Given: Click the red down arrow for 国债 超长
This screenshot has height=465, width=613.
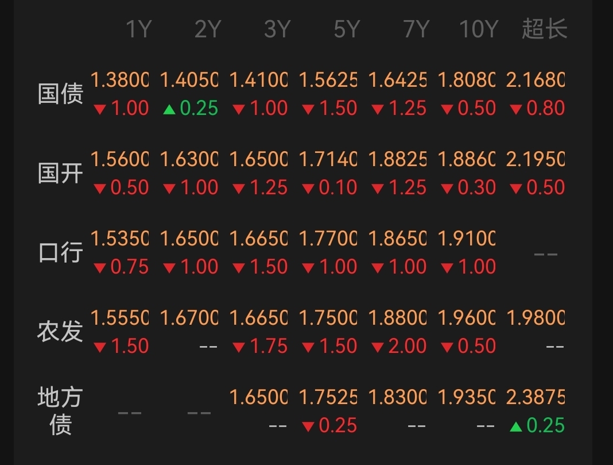Looking at the screenshot, I should 516,109.
